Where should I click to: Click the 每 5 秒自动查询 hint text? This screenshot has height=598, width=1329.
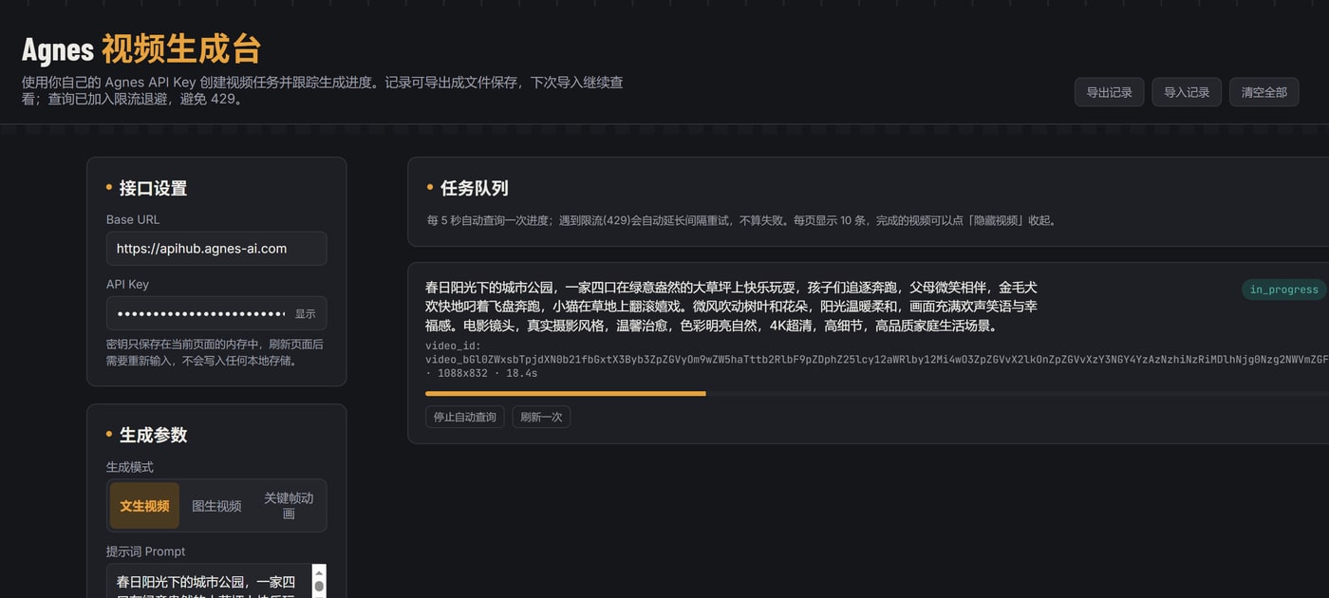click(741, 220)
